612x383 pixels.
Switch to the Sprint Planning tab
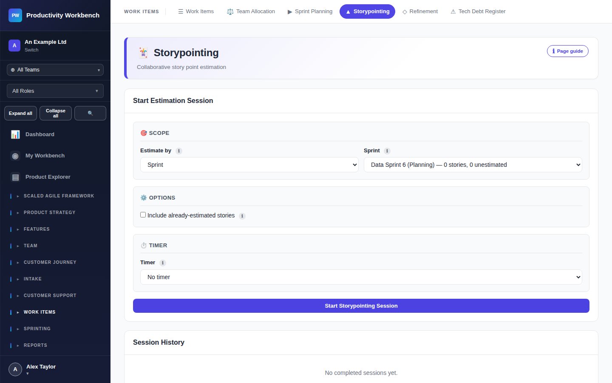point(310,11)
